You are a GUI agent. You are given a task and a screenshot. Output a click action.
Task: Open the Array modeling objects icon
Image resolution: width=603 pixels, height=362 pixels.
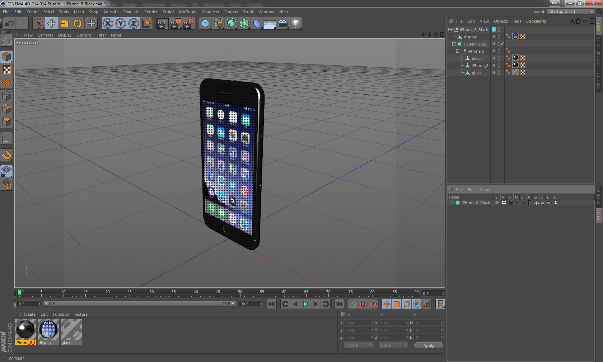pyautogui.click(x=244, y=24)
